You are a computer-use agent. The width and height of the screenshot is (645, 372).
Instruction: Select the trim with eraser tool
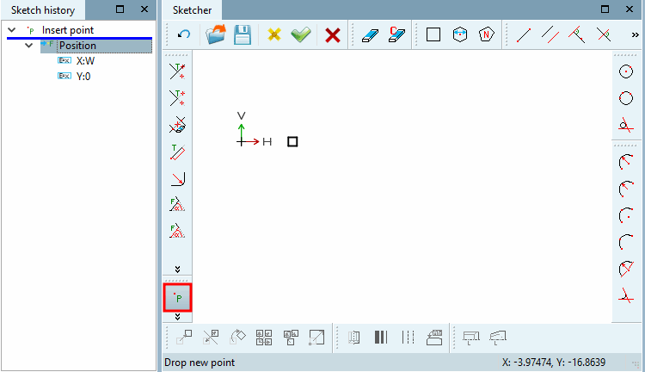[177, 125]
